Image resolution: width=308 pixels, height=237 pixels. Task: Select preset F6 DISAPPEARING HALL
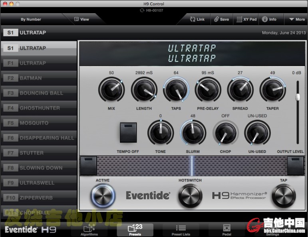pyautogui.click(x=39, y=138)
